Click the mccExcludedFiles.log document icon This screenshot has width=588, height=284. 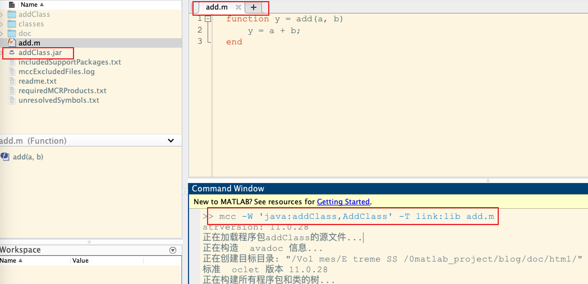pos(12,72)
